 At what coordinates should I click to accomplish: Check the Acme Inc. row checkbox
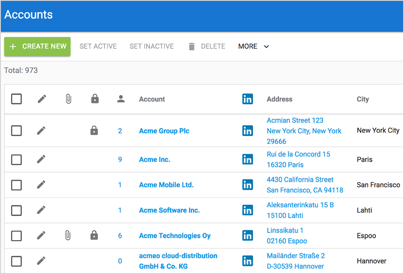click(x=17, y=159)
